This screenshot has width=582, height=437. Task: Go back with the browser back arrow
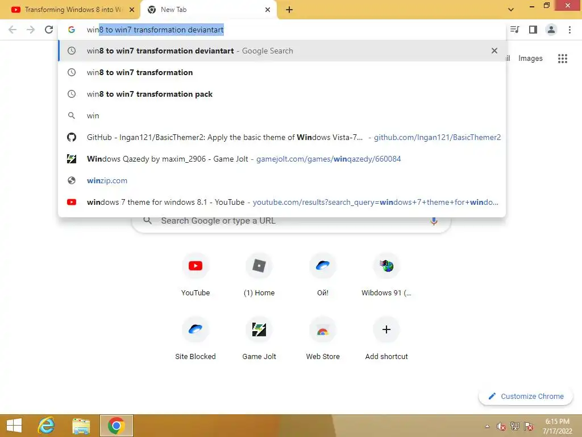(x=13, y=30)
